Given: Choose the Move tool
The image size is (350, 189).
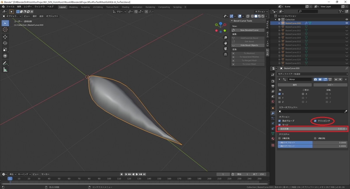Looking at the screenshot, I should [x=5, y=37].
